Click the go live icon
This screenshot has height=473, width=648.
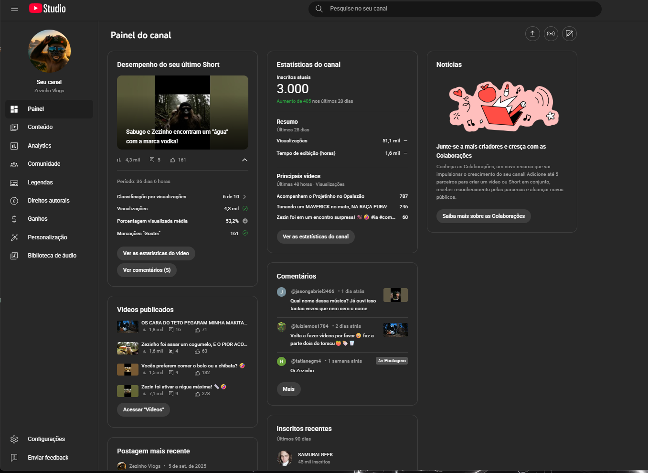(551, 34)
